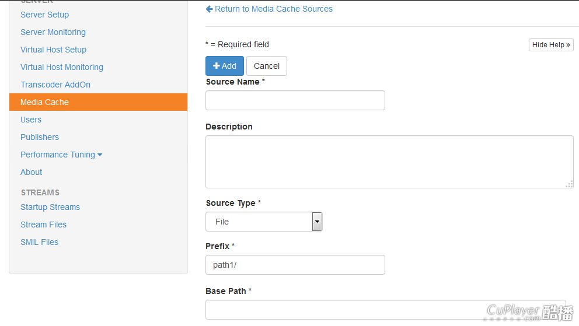Open the Transcoder AddOn section

(x=55, y=85)
